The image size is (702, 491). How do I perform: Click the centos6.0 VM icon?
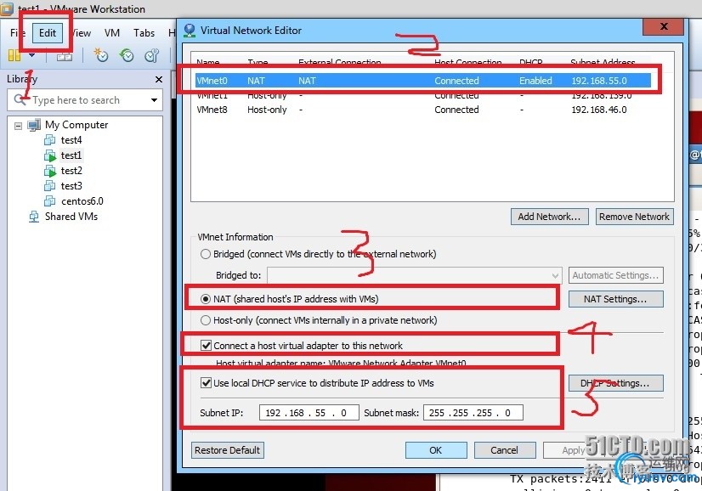pyautogui.click(x=49, y=201)
